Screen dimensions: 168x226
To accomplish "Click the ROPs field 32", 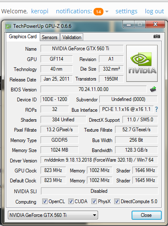I will 55,109.
